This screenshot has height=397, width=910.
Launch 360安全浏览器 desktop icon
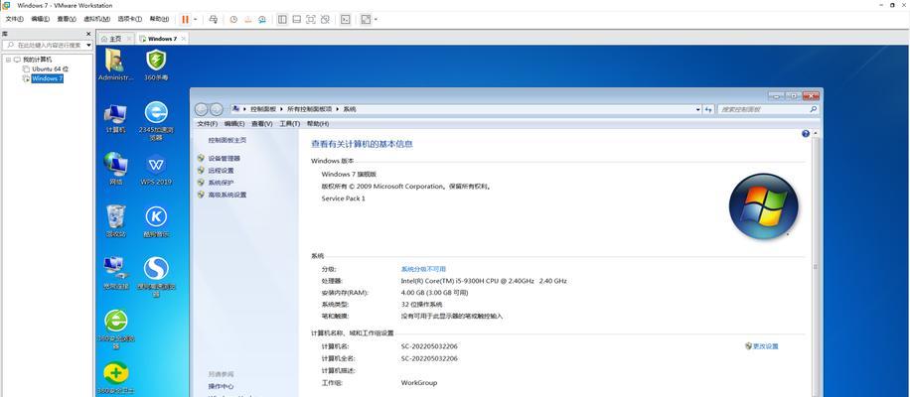click(x=115, y=329)
